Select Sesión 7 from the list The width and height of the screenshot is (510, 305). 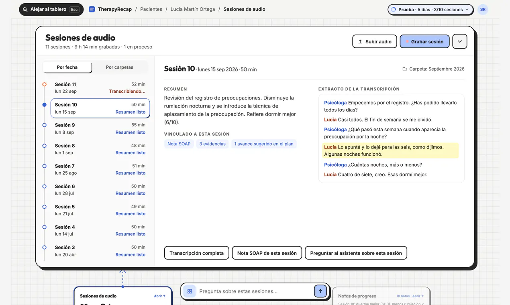100,169
